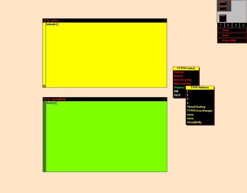
Task: Choose Restart in the VTWM Control menu
Action: (186, 76)
